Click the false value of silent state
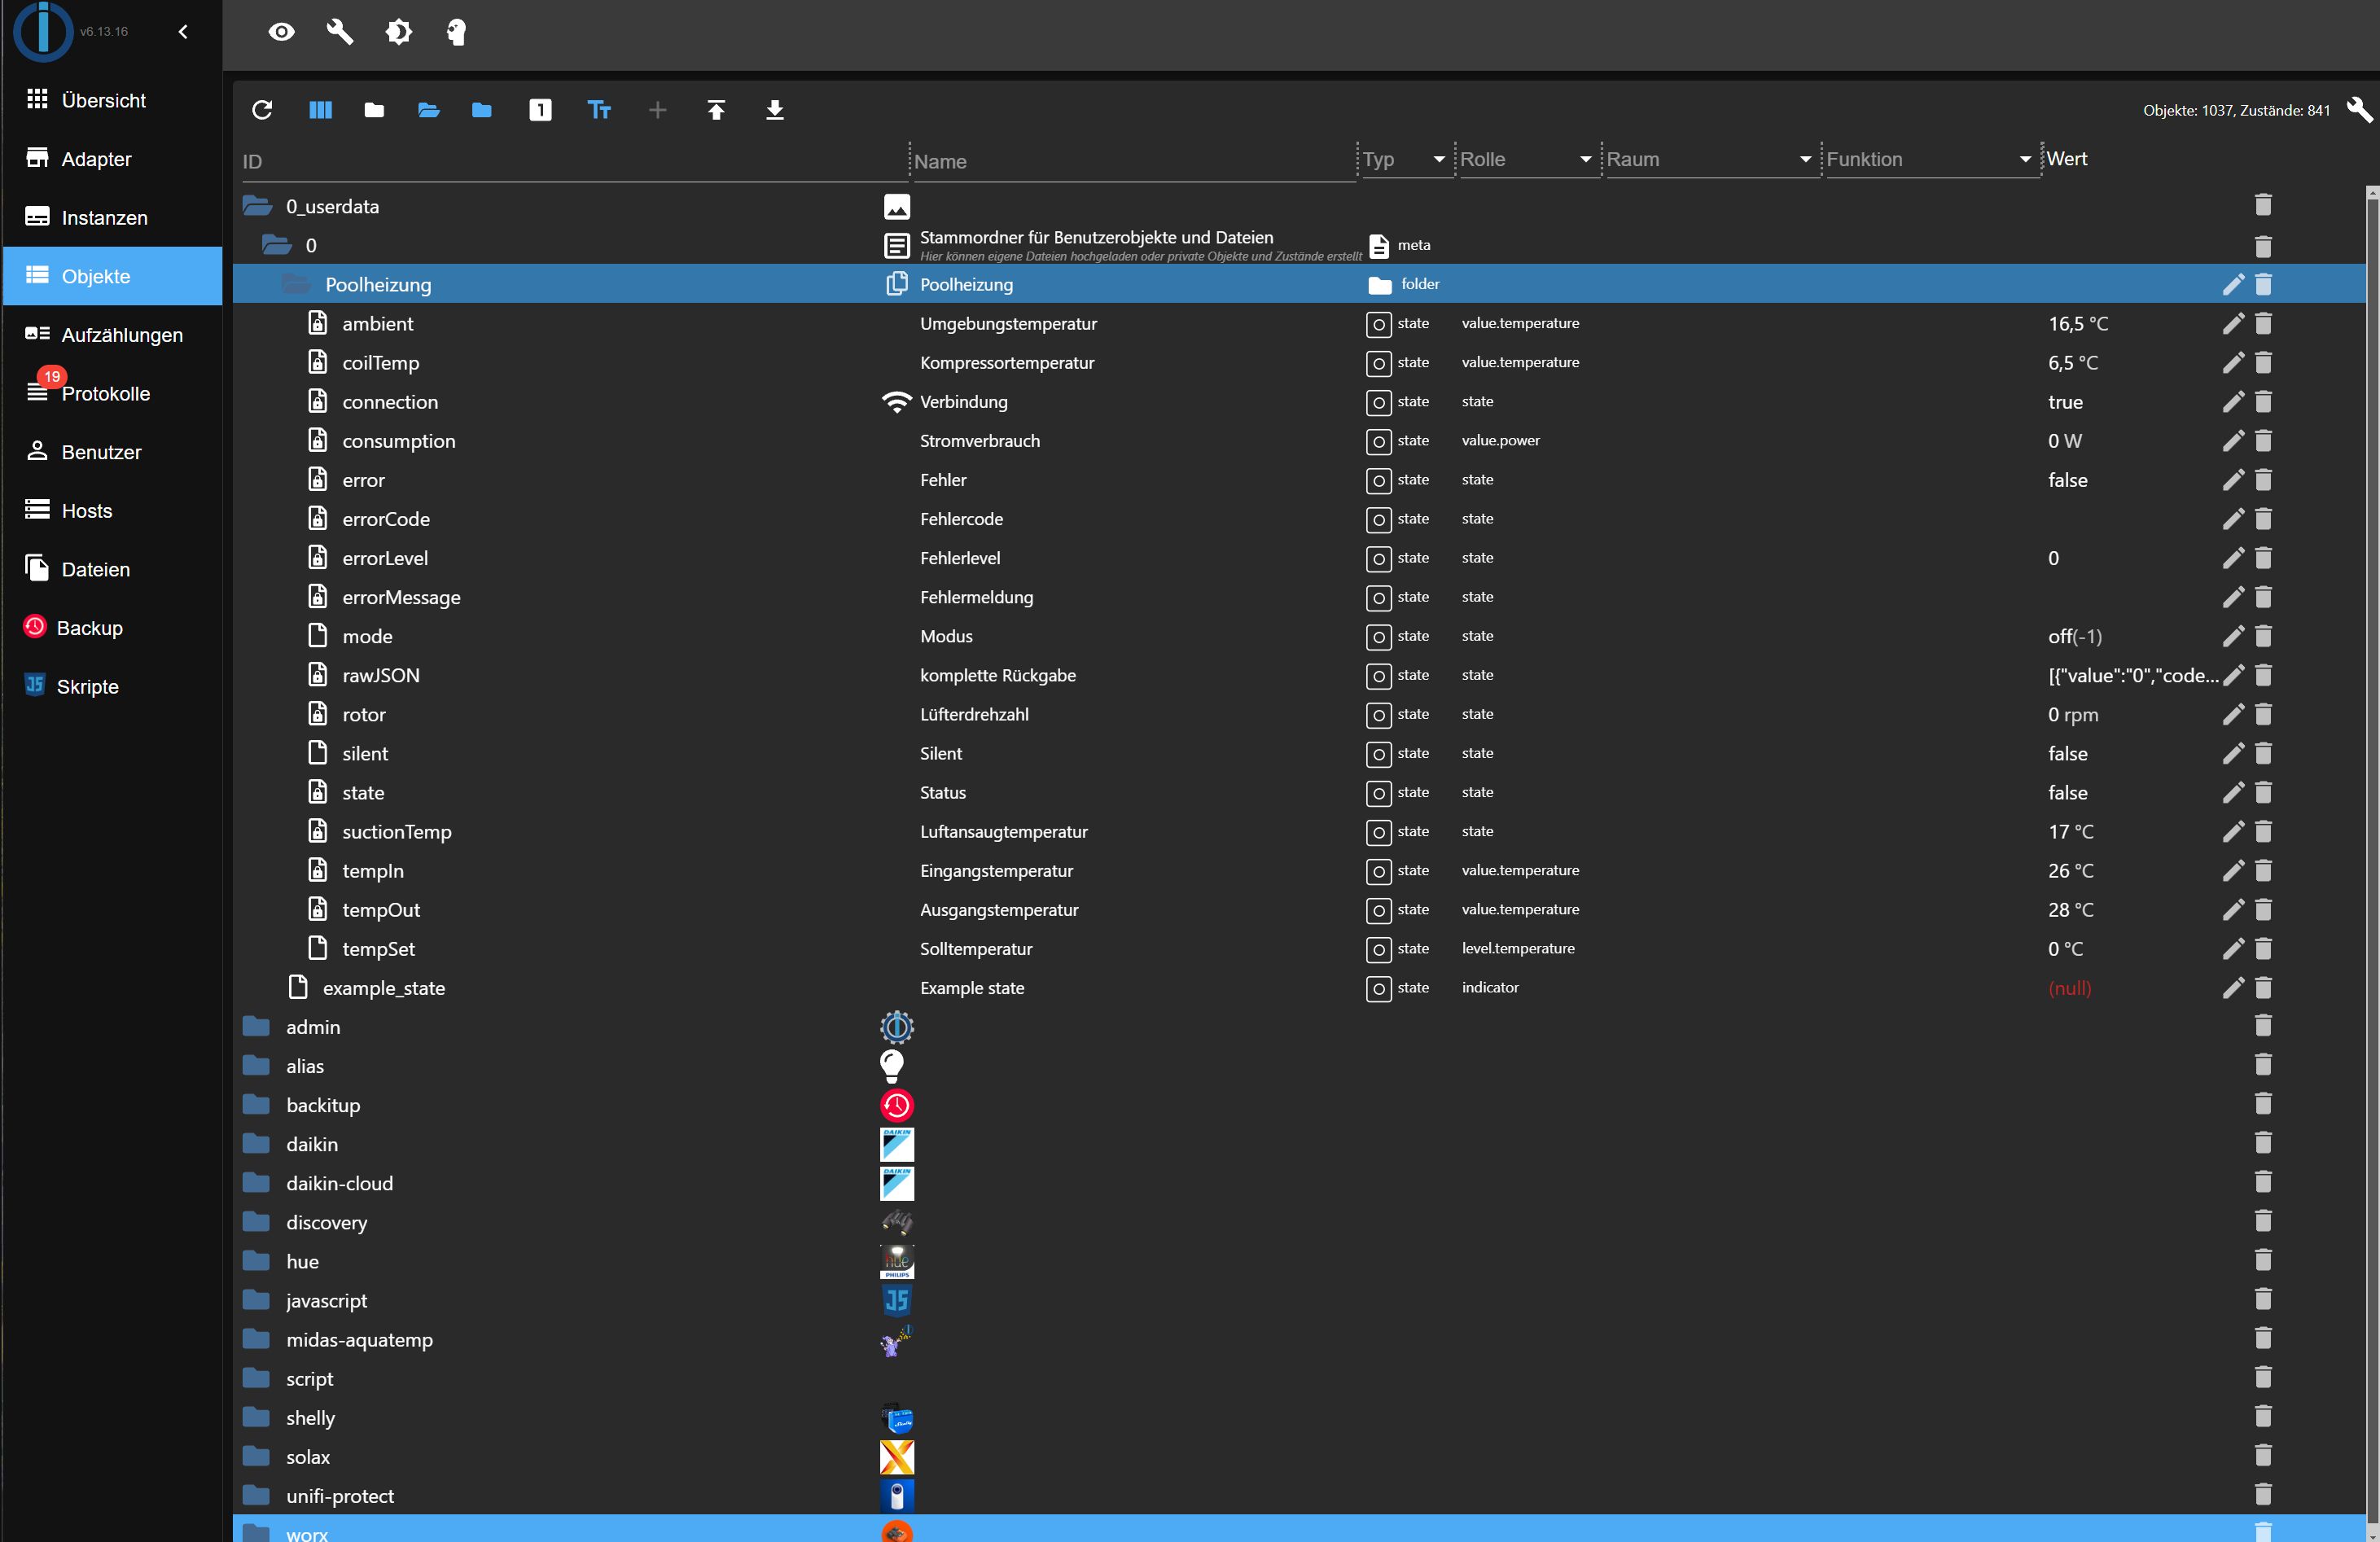The width and height of the screenshot is (2380, 1542). pos(2067,754)
